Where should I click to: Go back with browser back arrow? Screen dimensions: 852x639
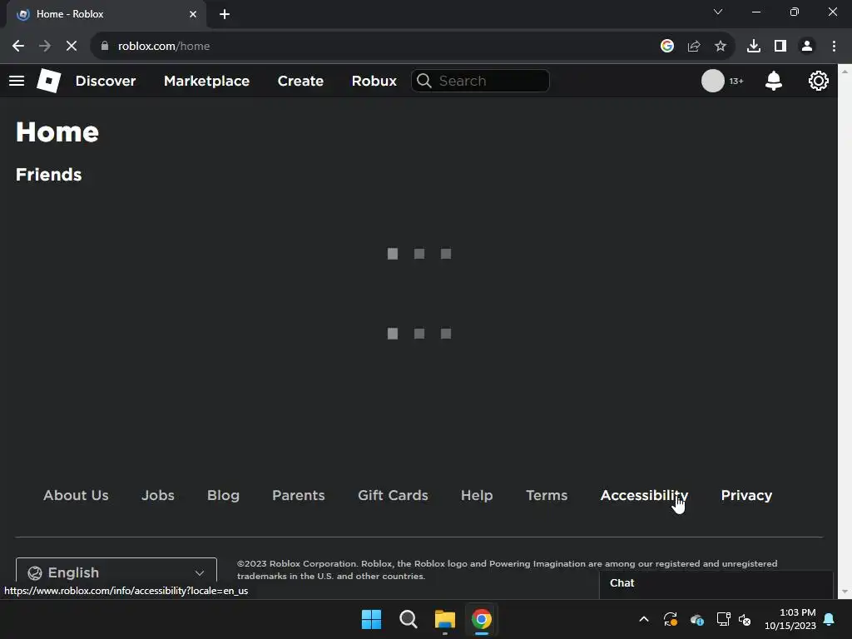click(18, 47)
